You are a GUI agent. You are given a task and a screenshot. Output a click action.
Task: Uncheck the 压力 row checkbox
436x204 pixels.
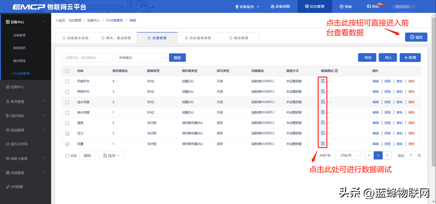(x=67, y=133)
